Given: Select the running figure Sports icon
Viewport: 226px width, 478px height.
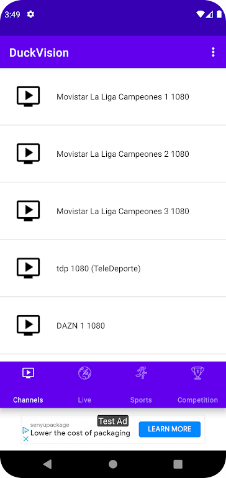Looking at the screenshot, I should tap(141, 373).
